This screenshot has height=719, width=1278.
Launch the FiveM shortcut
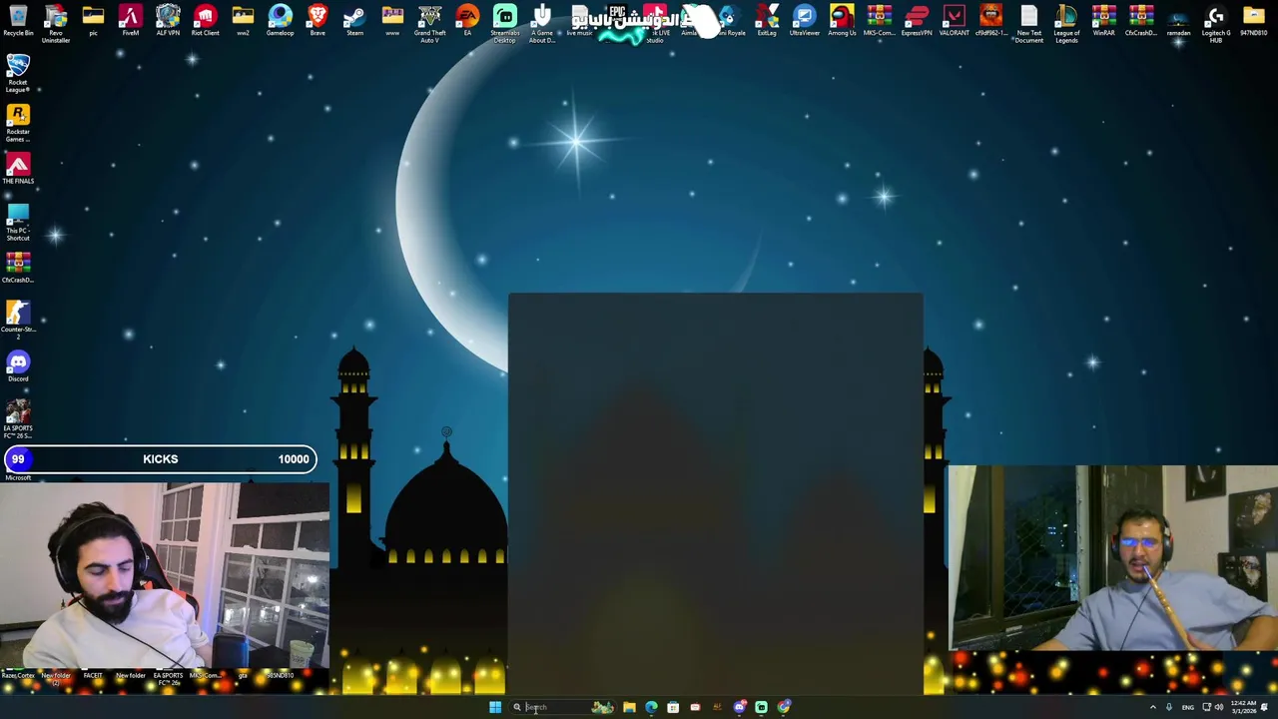tap(130, 21)
